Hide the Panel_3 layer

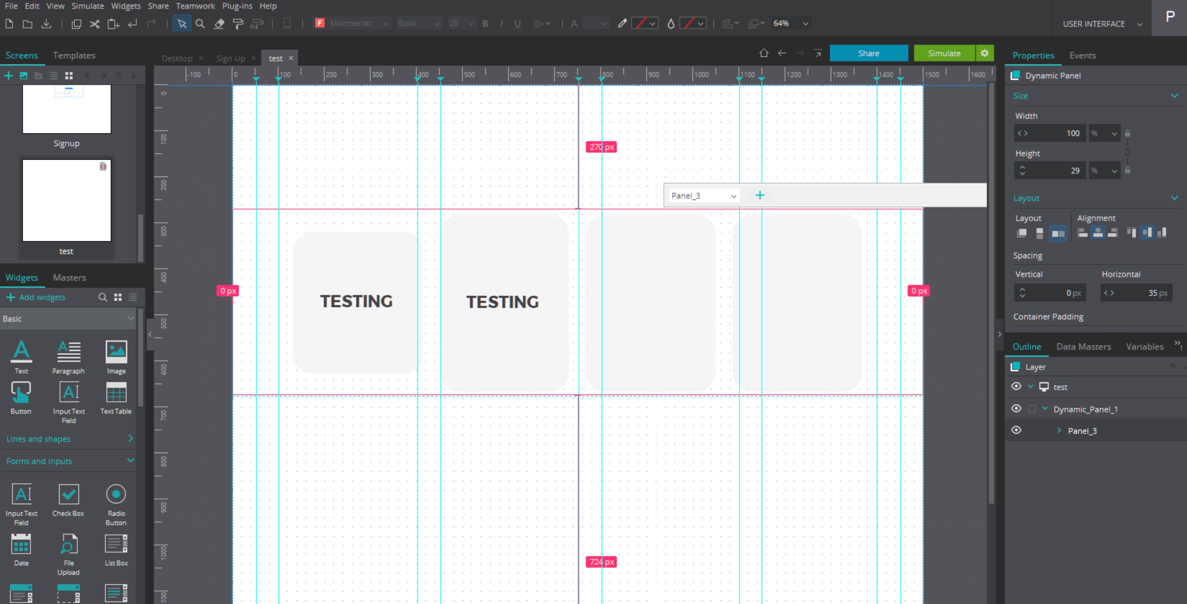tap(1016, 431)
